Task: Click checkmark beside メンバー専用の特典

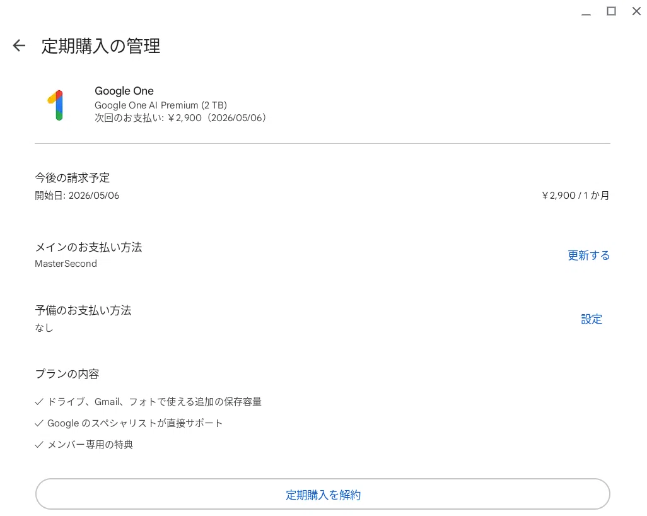Action: [39, 445]
